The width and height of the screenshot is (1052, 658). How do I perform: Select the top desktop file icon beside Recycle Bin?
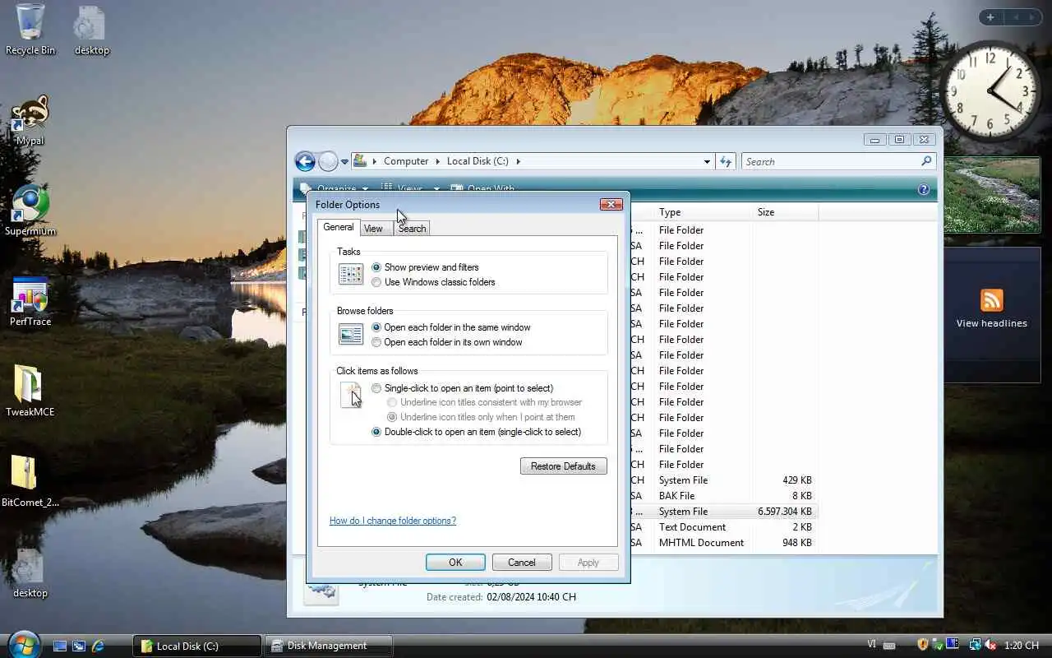click(x=91, y=31)
